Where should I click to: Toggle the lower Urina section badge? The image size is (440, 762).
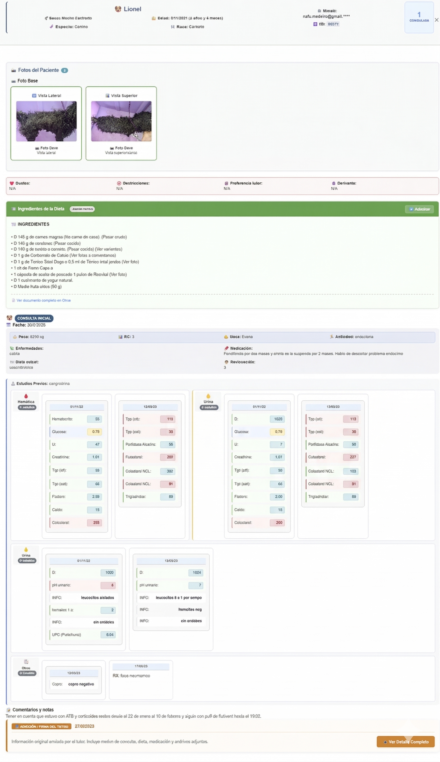point(27,561)
